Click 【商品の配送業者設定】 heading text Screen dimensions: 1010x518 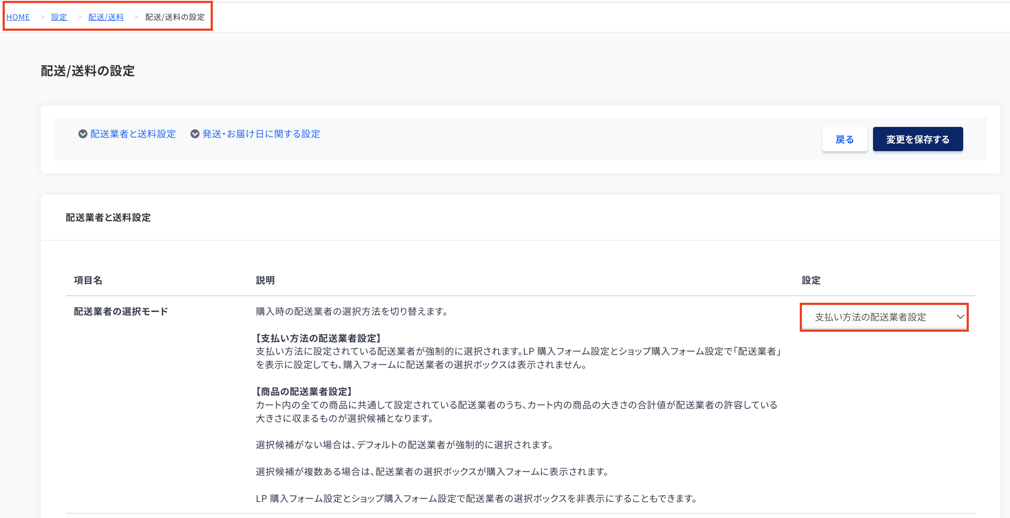coord(304,392)
